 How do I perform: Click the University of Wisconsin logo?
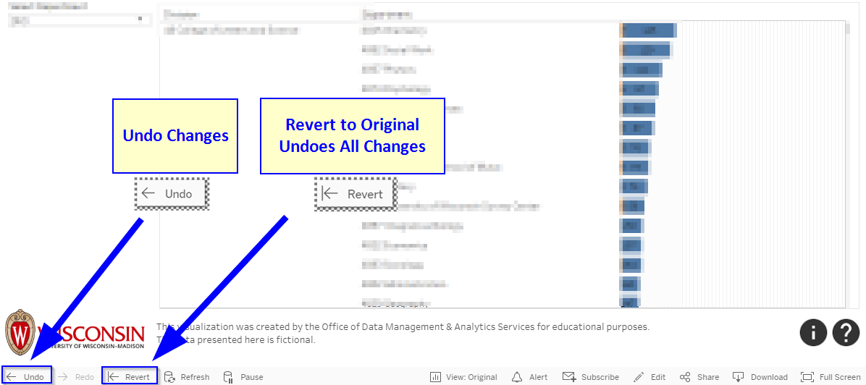pos(75,332)
